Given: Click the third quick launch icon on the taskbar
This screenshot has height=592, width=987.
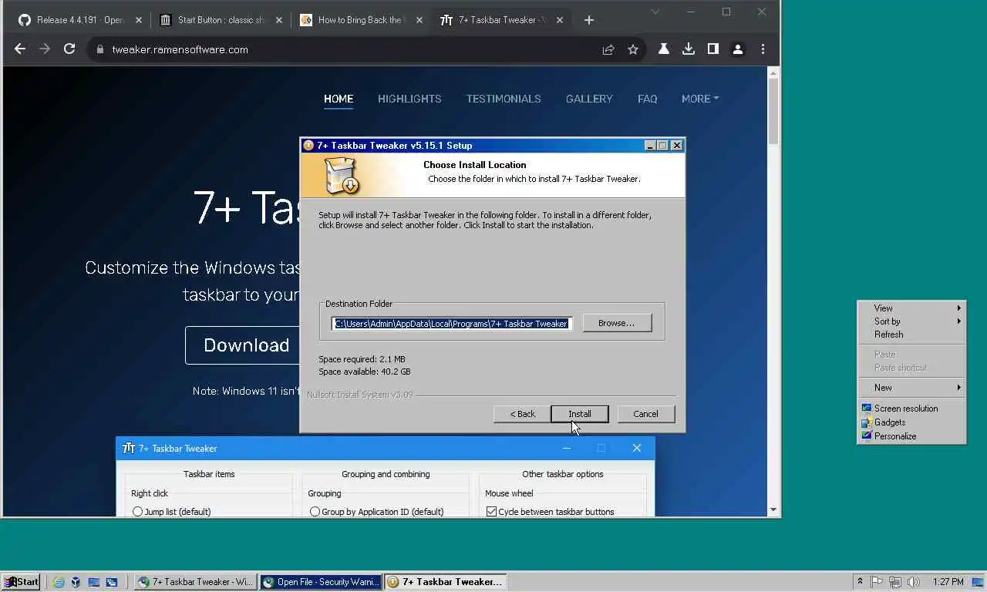Looking at the screenshot, I should (94, 583).
